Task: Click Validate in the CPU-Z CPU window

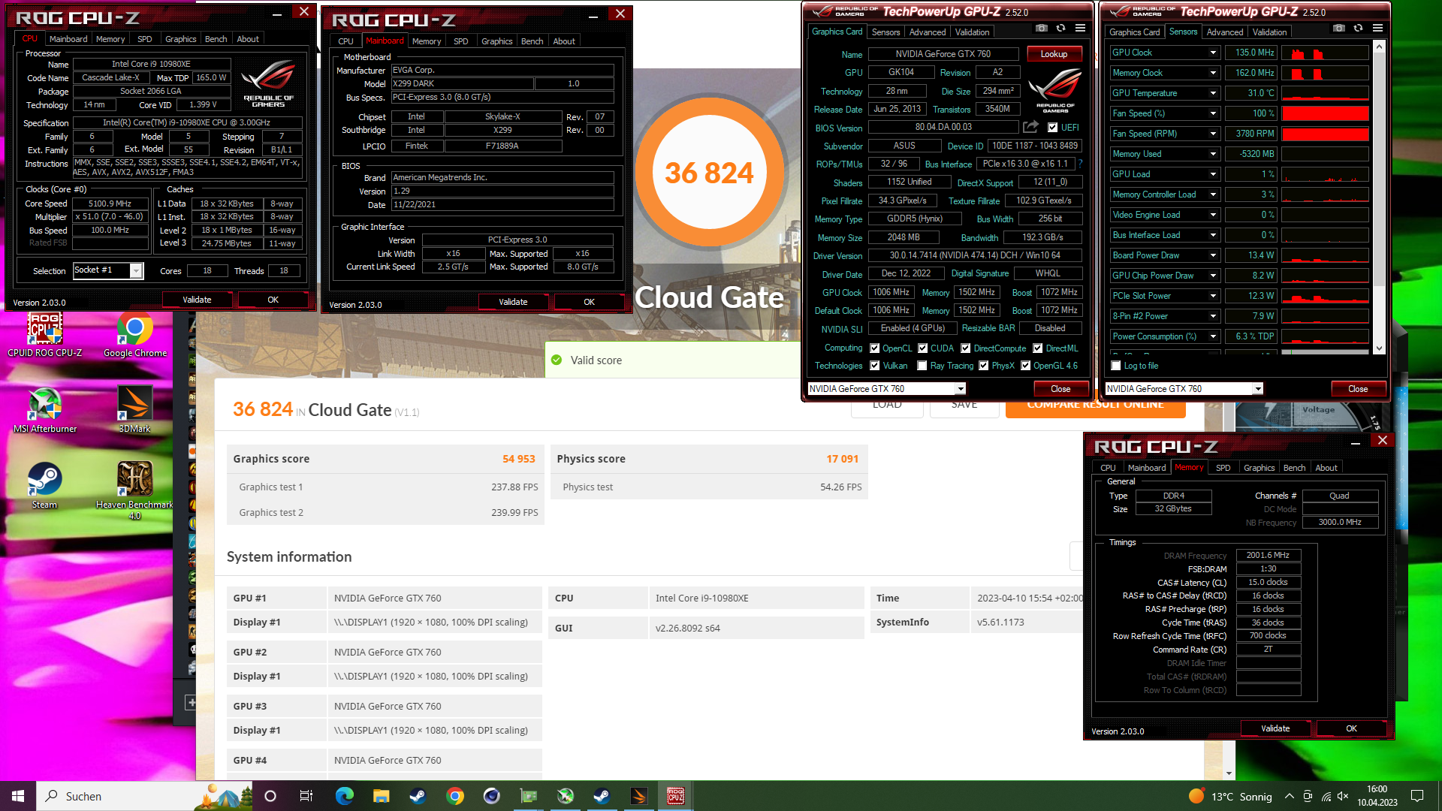Action: point(197,300)
